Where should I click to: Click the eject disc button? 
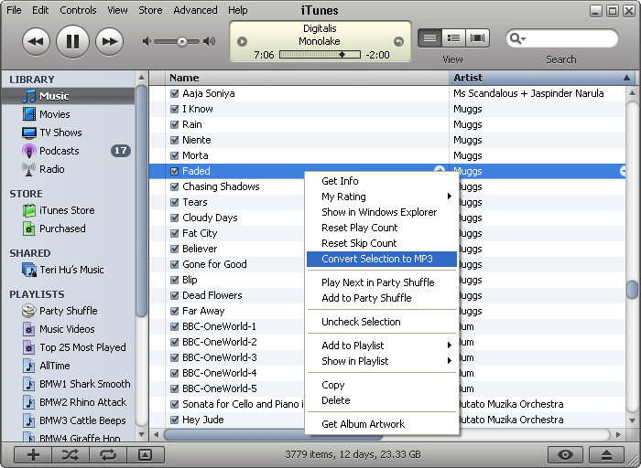[x=605, y=454]
